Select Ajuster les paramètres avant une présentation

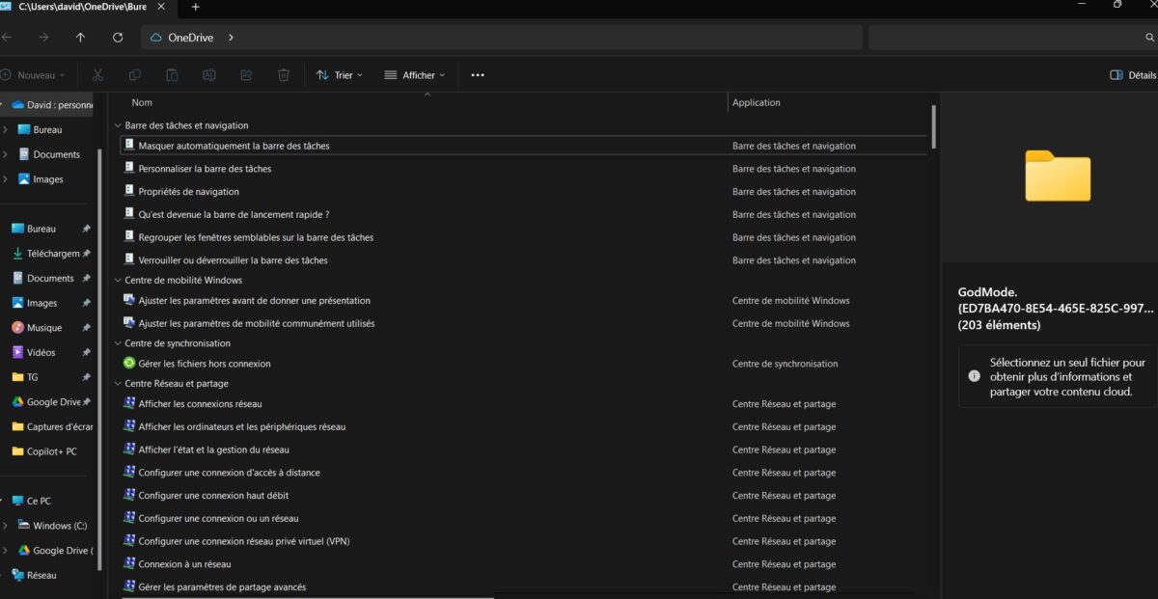[x=255, y=301]
